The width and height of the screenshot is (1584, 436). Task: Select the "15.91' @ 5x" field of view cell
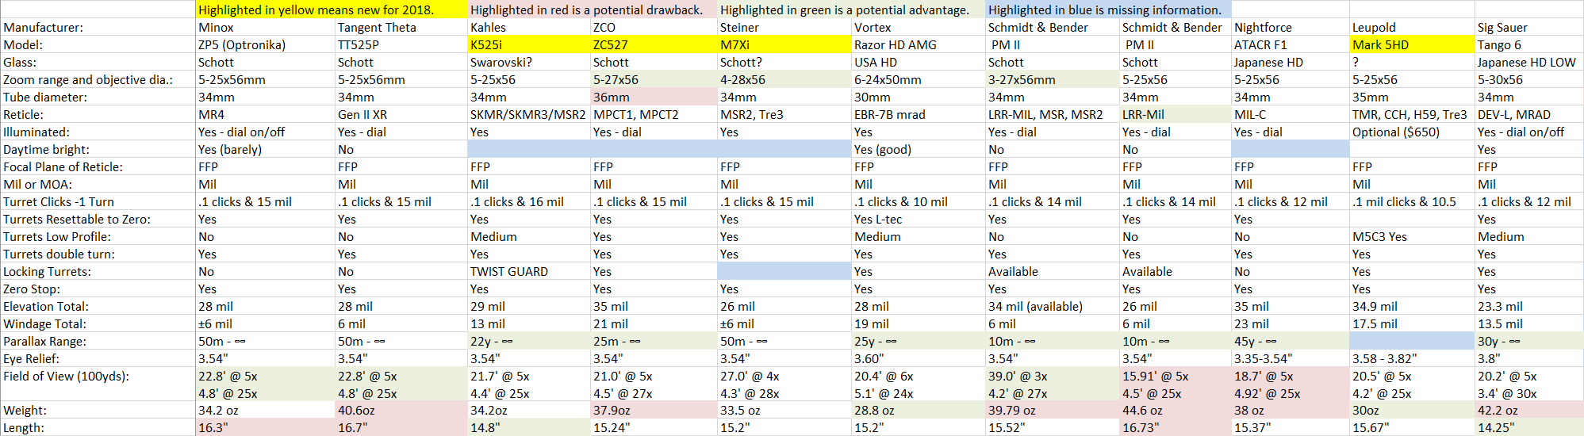click(1176, 376)
